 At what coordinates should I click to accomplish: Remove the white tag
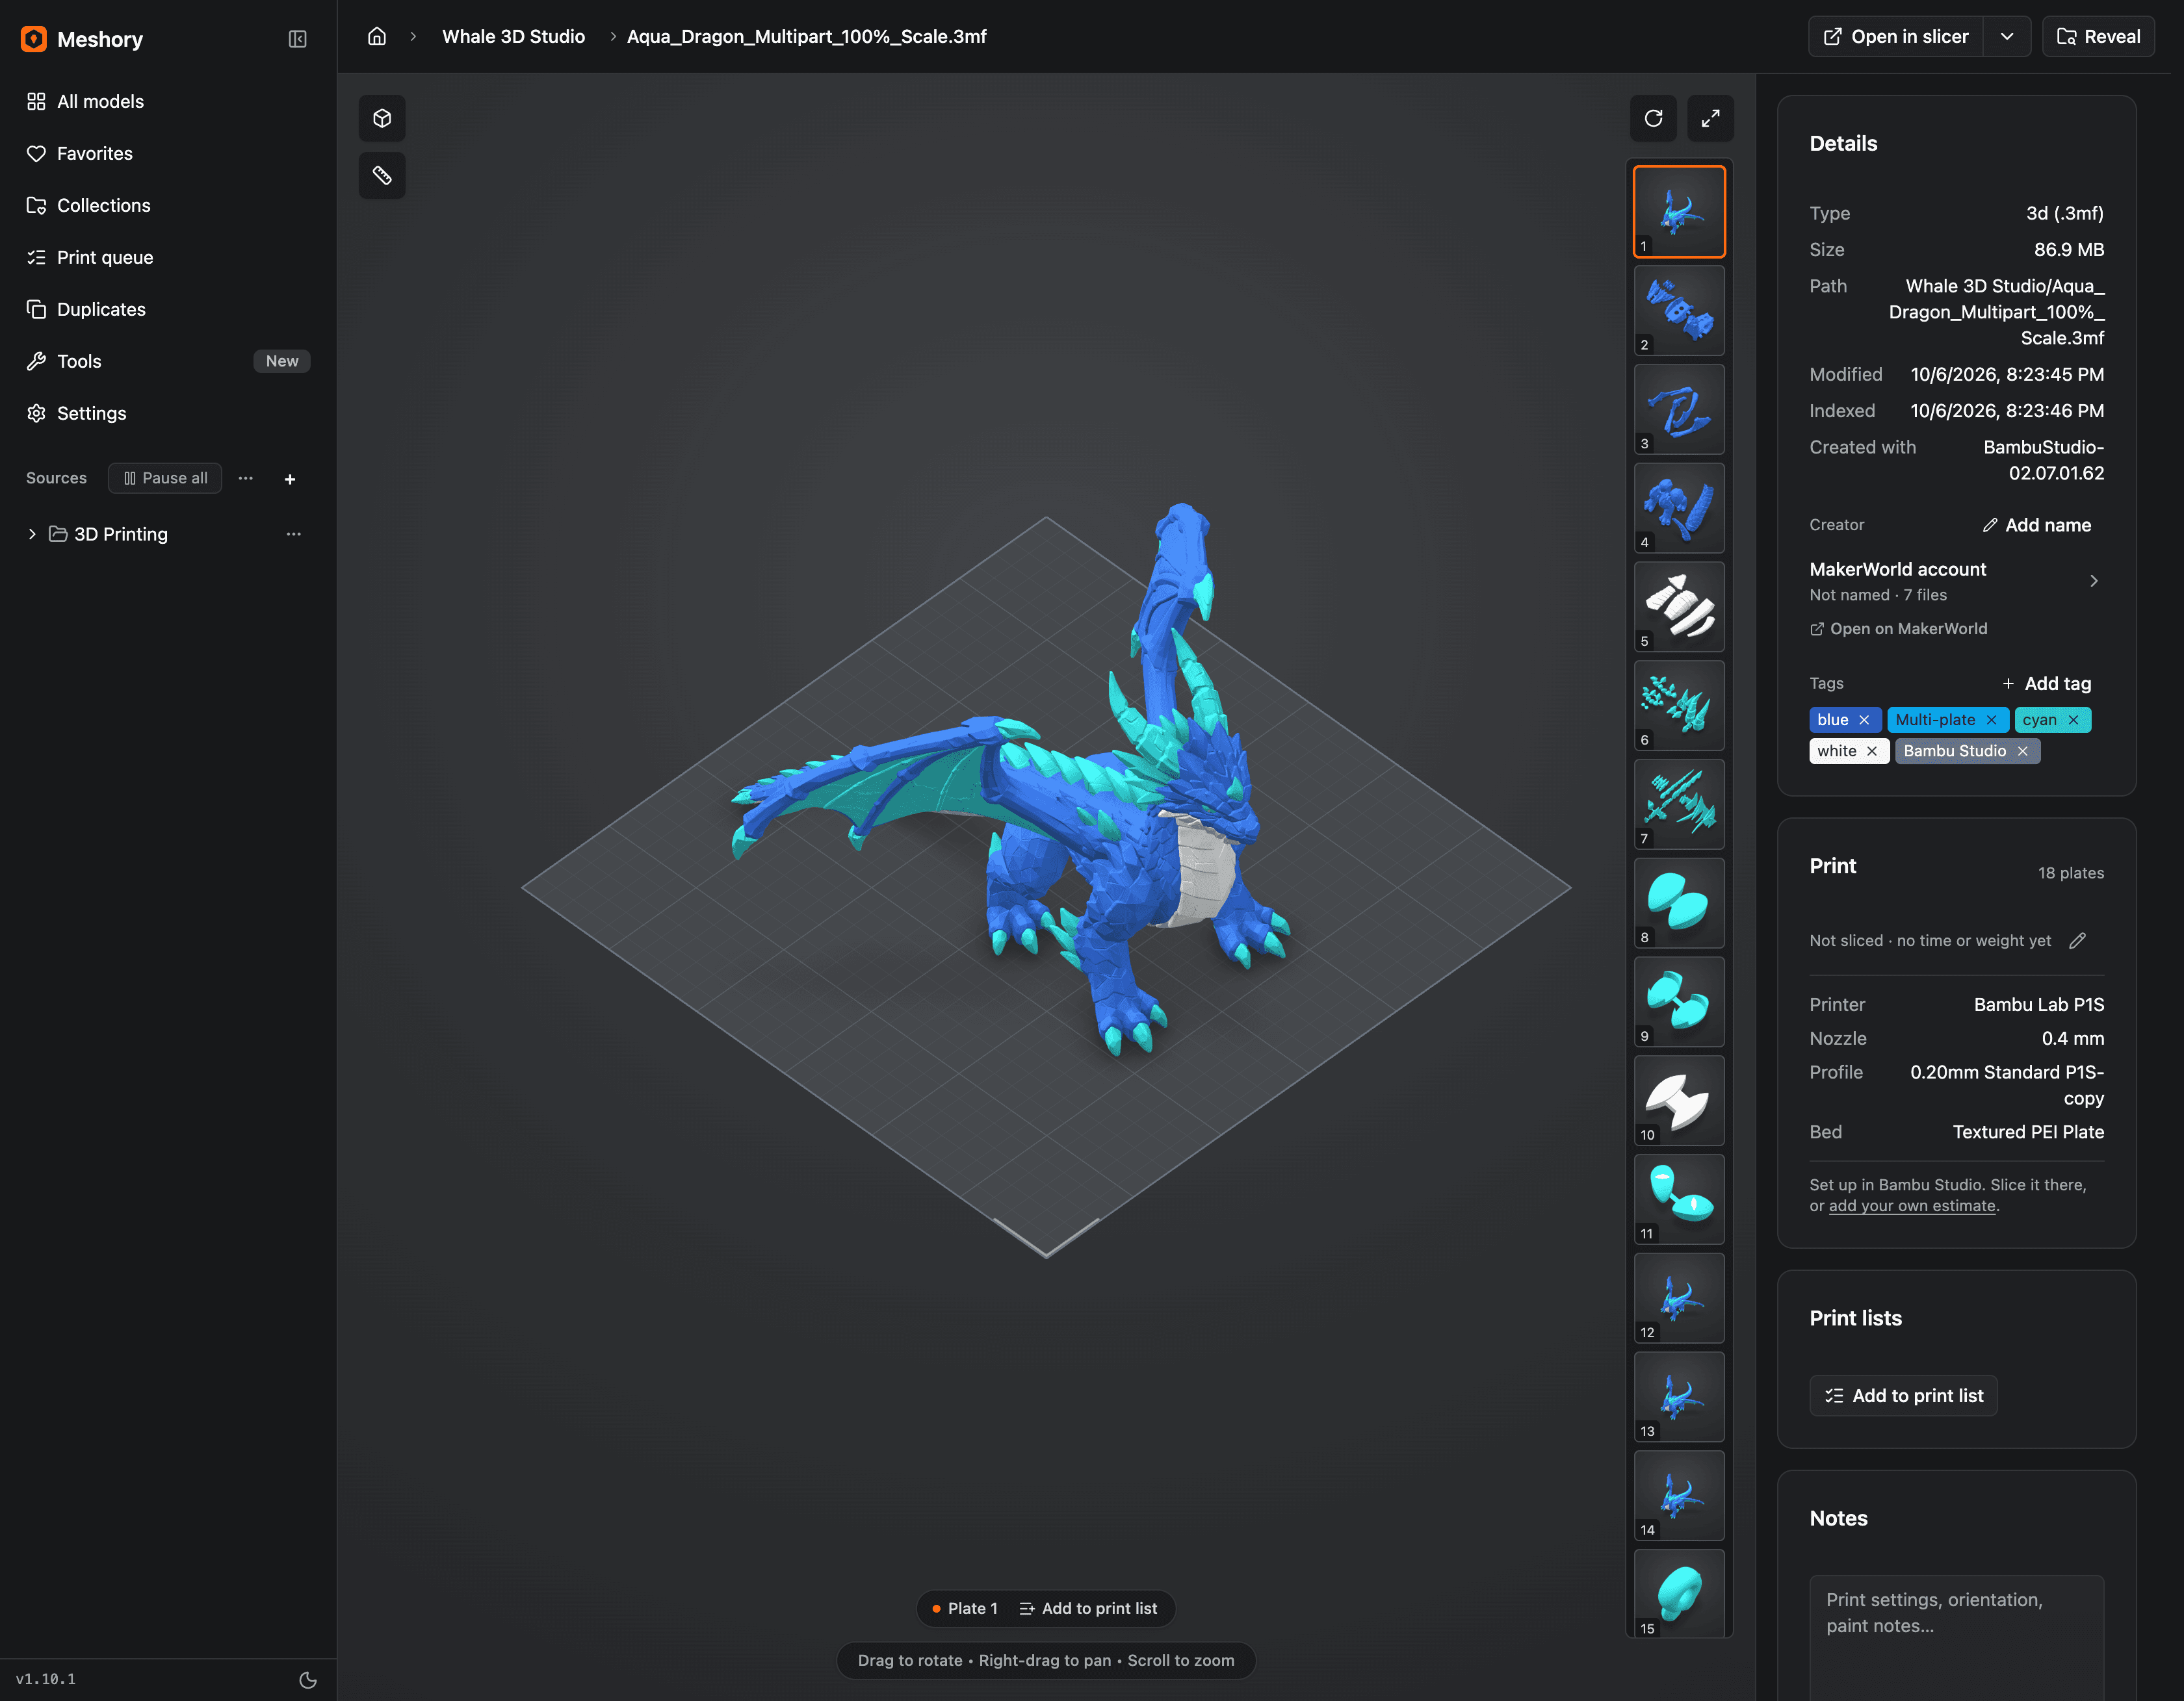click(x=1872, y=750)
